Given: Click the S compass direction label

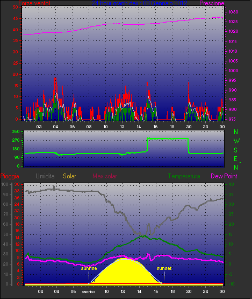Looking at the screenshot, I should tap(236, 150).
